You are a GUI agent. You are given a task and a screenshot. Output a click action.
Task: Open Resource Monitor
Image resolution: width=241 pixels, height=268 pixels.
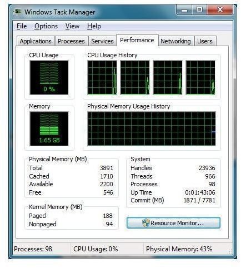[x=173, y=223]
